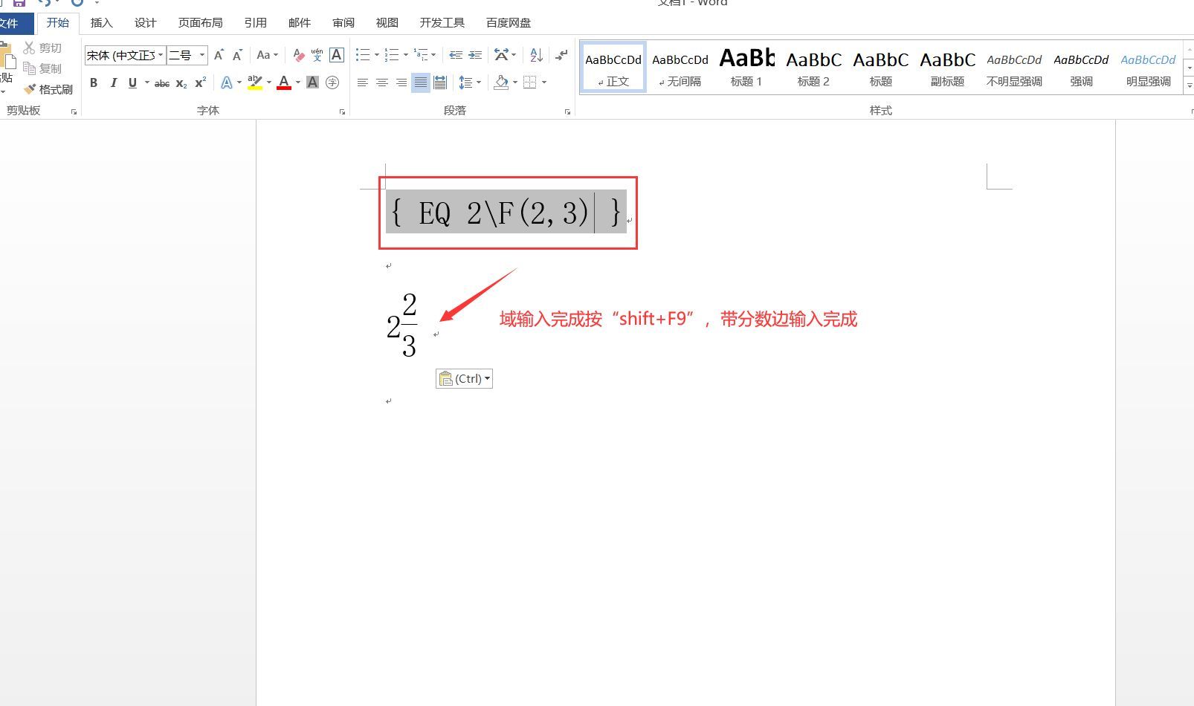Open Clipboard pane launcher
This screenshot has height=706, width=1194.
[74, 111]
